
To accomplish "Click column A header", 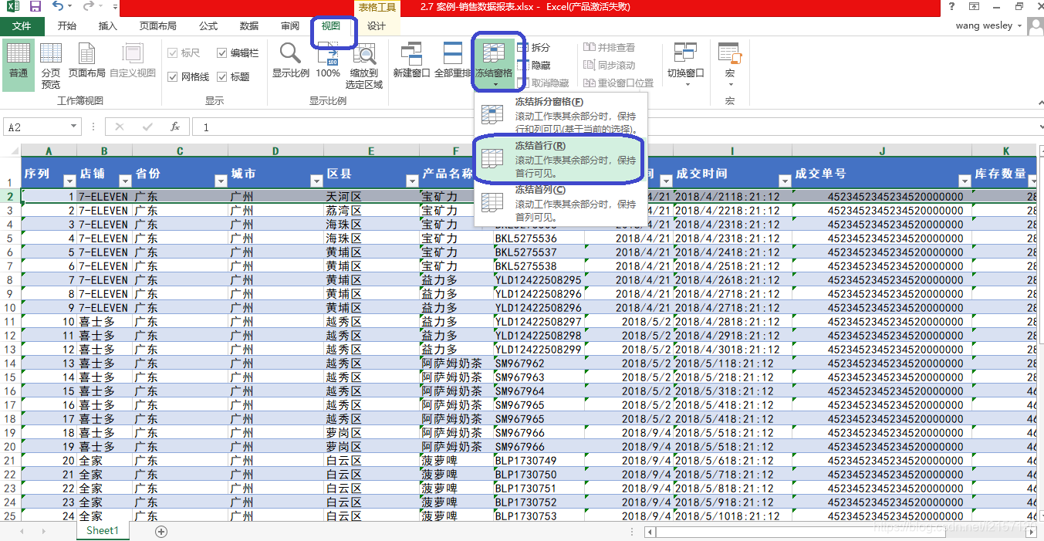I will (49, 150).
